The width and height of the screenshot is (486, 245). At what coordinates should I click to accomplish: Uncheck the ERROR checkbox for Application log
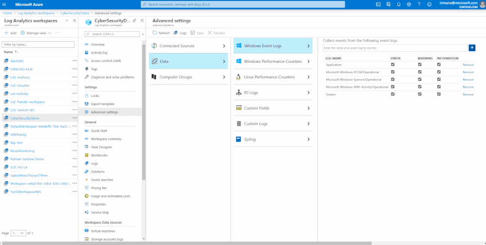(393, 64)
